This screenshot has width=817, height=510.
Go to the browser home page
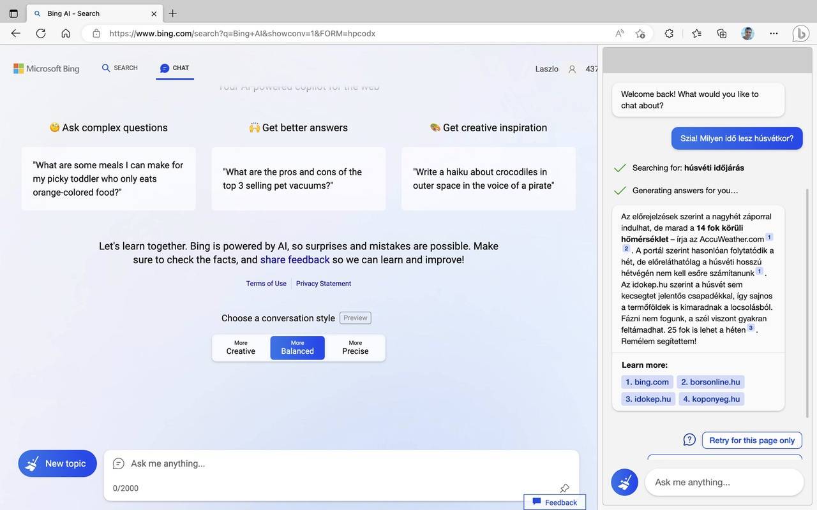[66, 33]
